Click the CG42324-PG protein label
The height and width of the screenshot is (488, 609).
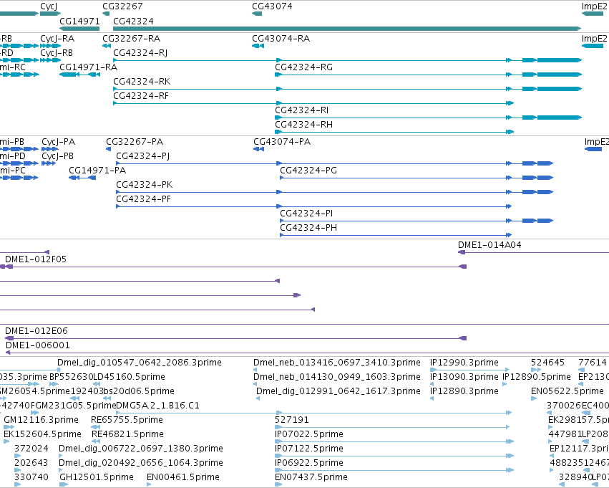(x=308, y=171)
